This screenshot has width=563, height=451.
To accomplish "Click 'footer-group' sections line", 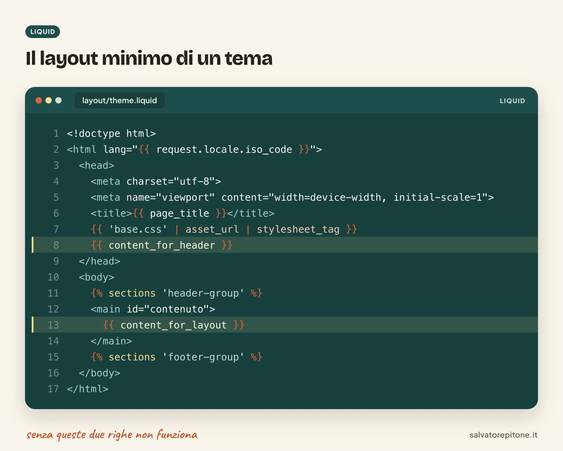I will [176, 357].
